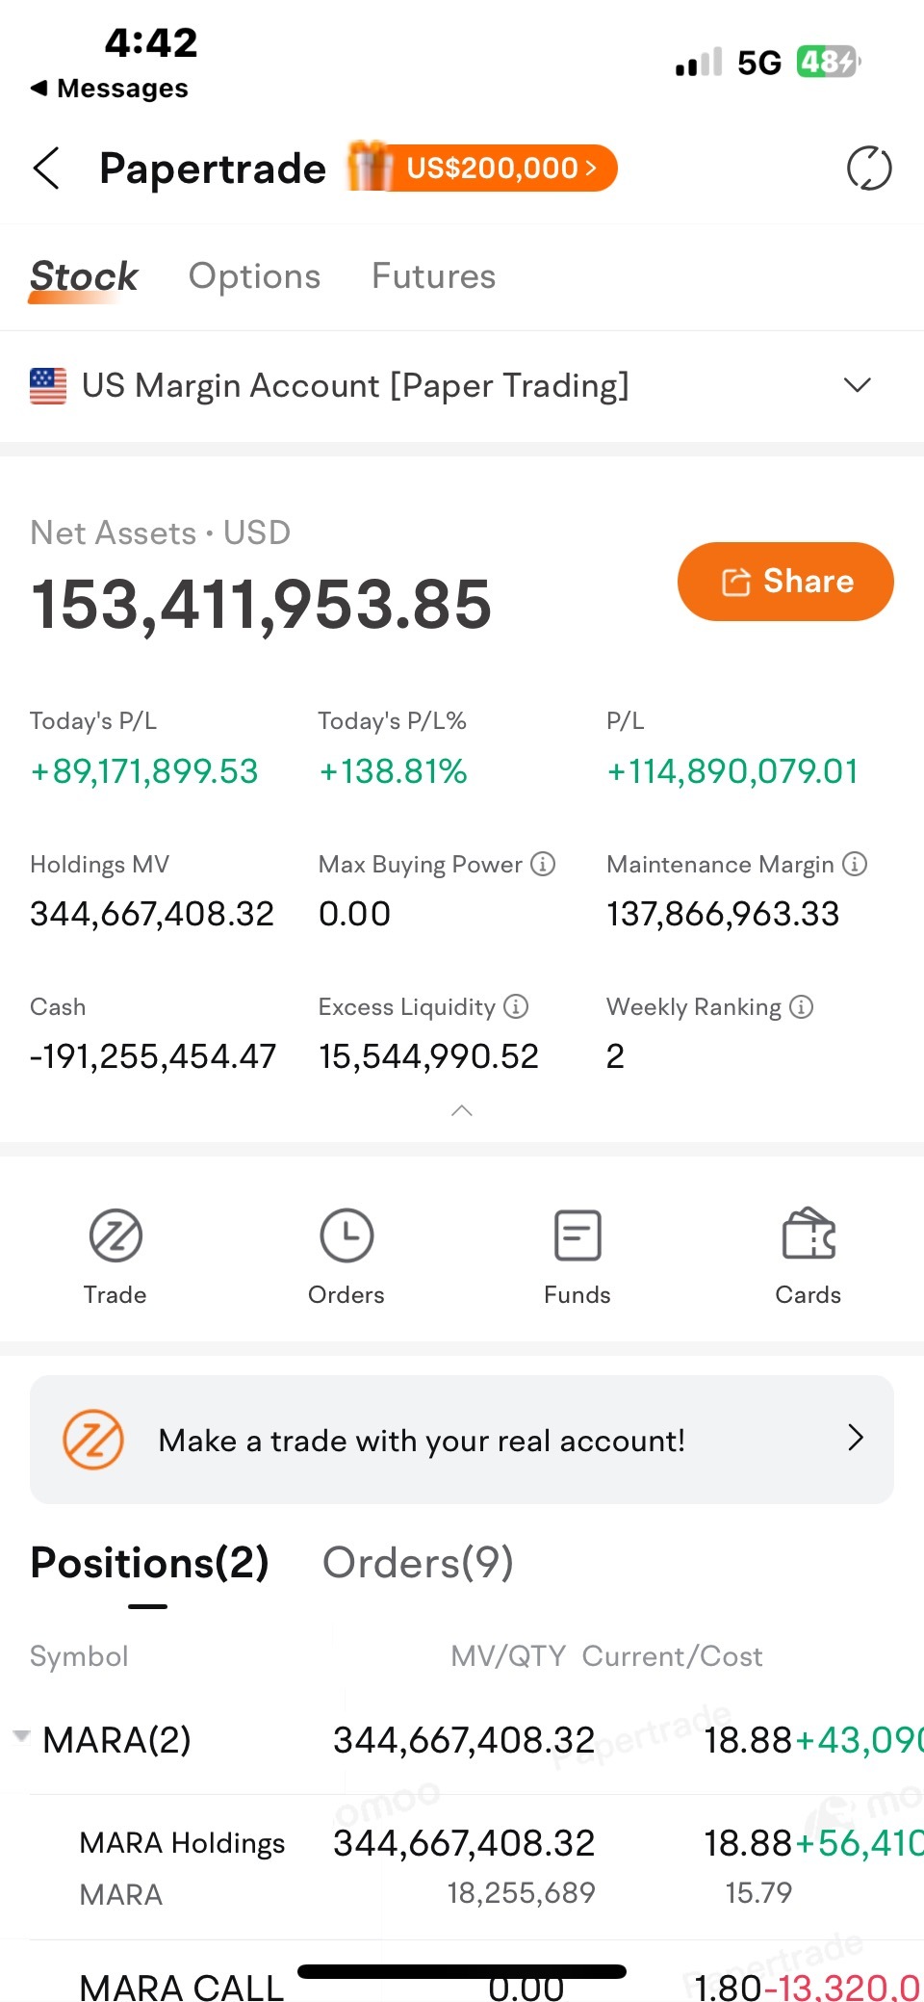Screen dimensions: 924x2002
Task: Return to Messages app in status bar
Action: click(109, 89)
